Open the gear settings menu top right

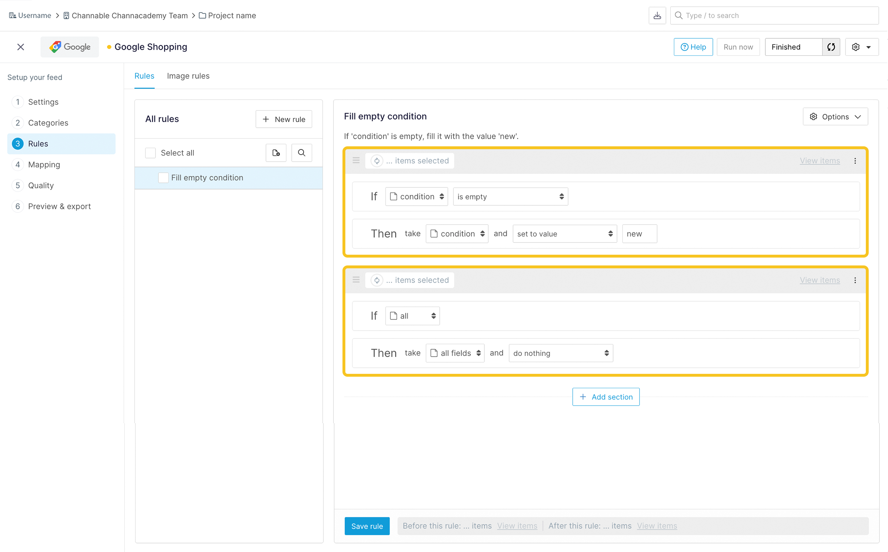(x=862, y=47)
